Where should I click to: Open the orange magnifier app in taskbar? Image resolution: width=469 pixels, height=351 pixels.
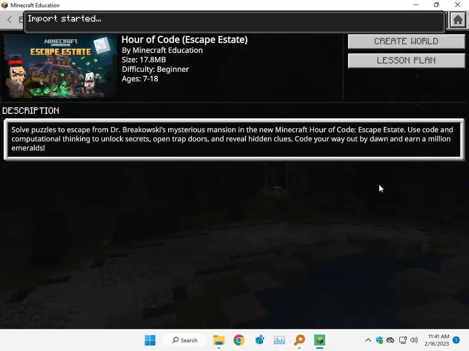(x=300, y=340)
